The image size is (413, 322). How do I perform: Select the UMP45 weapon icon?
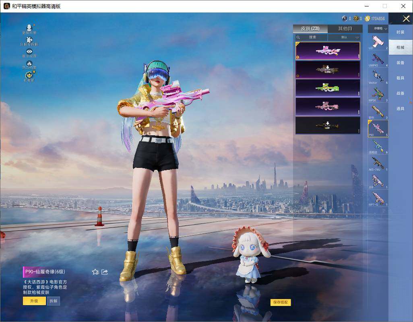click(378, 60)
